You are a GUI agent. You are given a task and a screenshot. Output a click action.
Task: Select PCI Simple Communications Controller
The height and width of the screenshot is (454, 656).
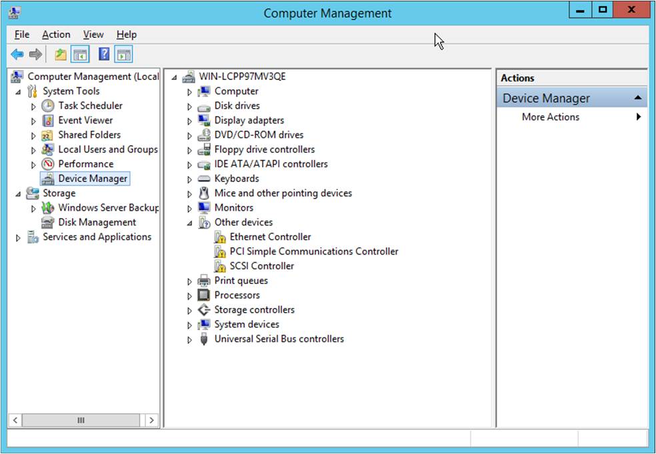tap(313, 251)
